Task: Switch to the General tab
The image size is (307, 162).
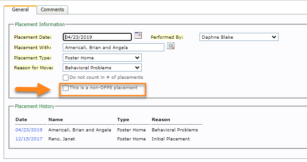Action: click(x=20, y=9)
